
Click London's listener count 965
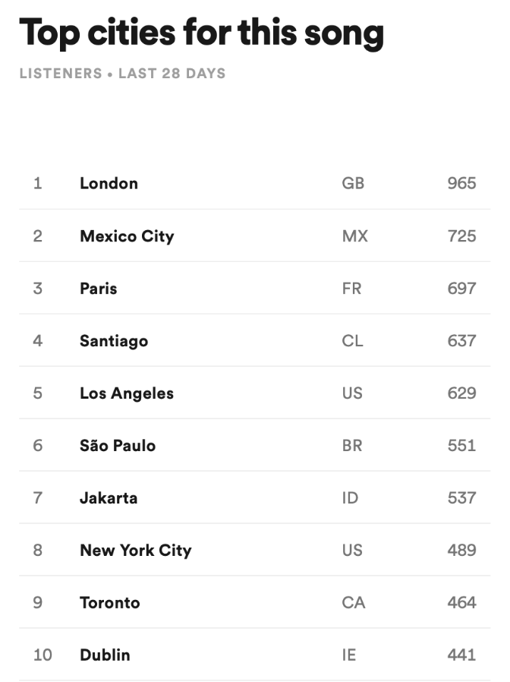click(x=461, y=183)
